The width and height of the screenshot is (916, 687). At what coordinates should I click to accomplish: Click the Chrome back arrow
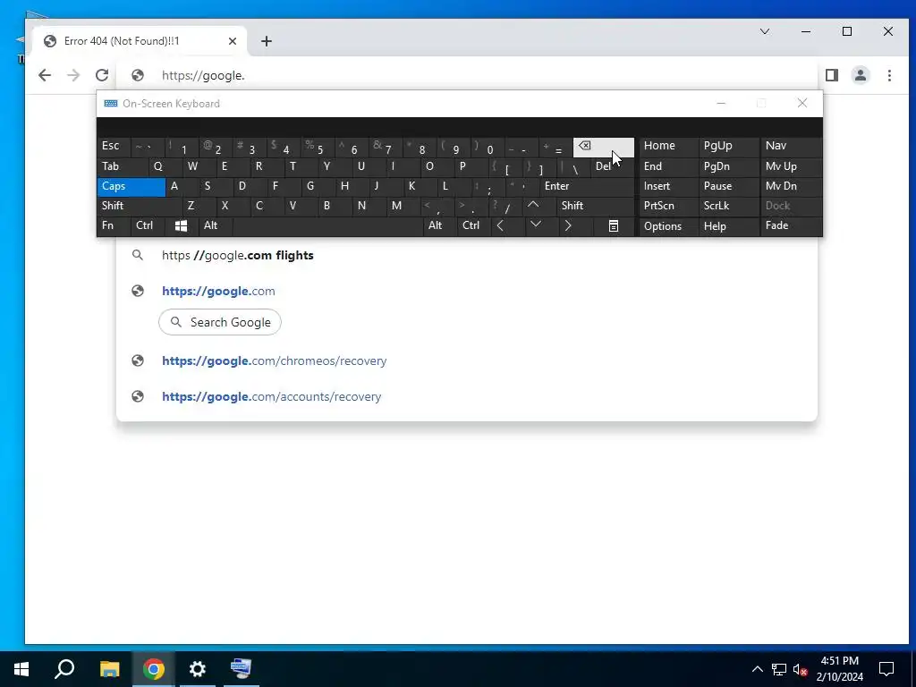(45, 75)
